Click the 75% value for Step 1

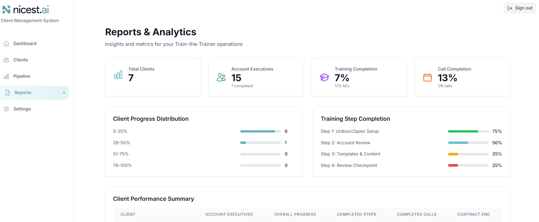coord(497,131)
